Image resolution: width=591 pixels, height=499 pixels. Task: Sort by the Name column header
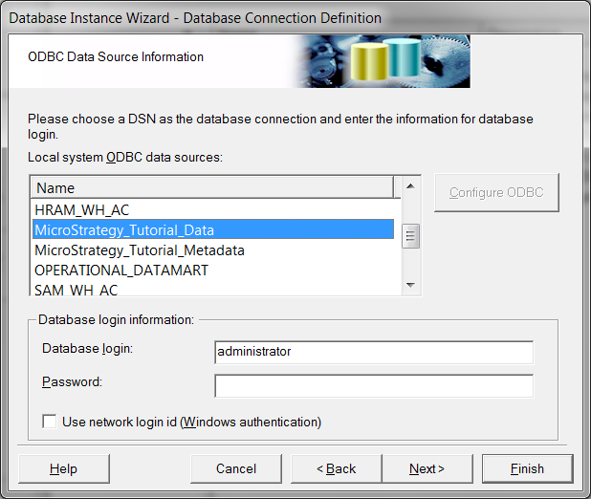212,187
